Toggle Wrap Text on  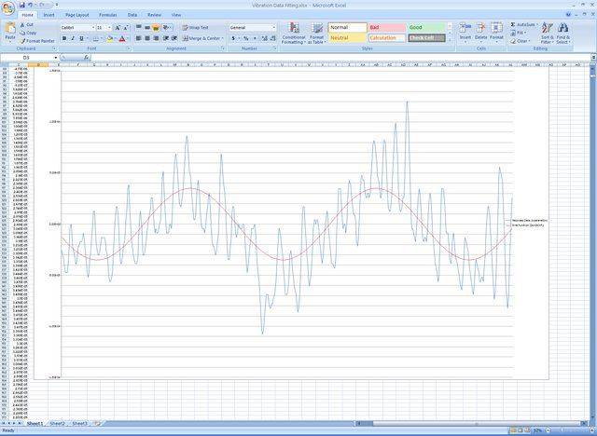pos(197,28)
